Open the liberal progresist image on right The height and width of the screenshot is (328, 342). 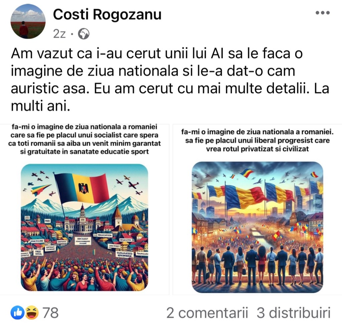point(258,209)
